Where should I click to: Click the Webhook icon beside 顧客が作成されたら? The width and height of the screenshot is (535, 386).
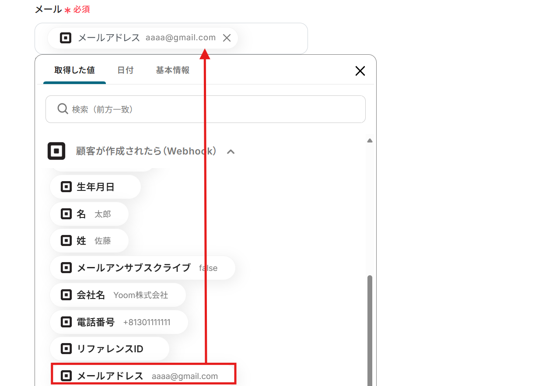(56, 151)
